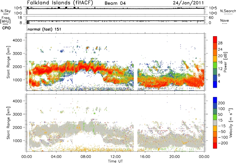The image size is (236, 163).
Task: Click the '08:00' time axis label
Action: [86, 157]
